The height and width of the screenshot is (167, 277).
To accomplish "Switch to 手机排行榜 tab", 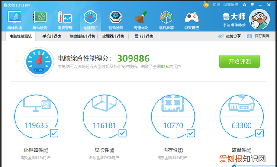I will 52,36.
